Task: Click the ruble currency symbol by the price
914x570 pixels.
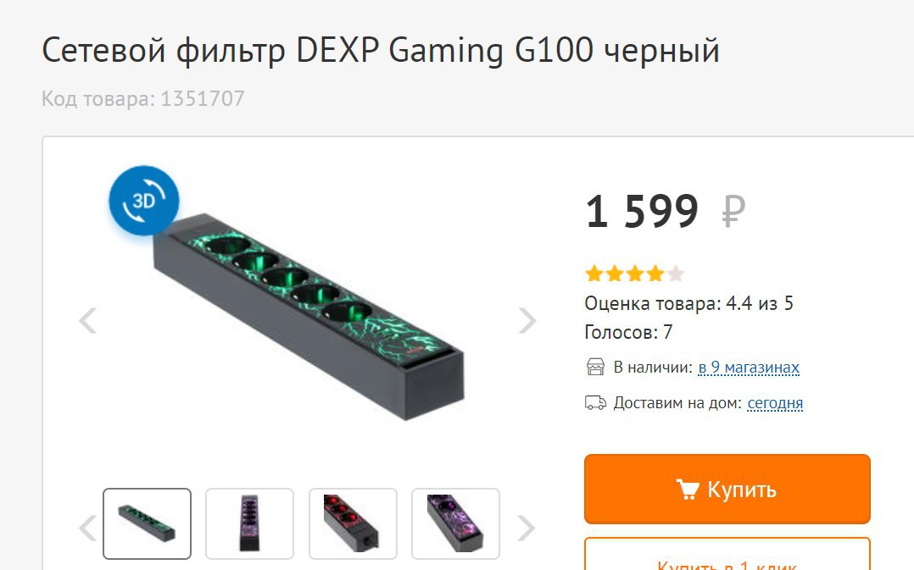Action: pyautogui.click(x=733, y=211)
